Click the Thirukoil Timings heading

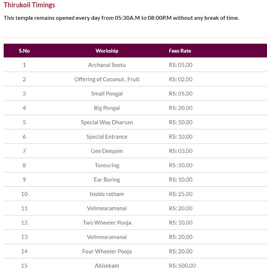[x=29, y=5]
